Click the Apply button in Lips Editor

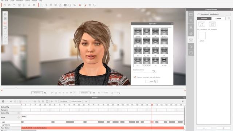[x=151, y=82]
